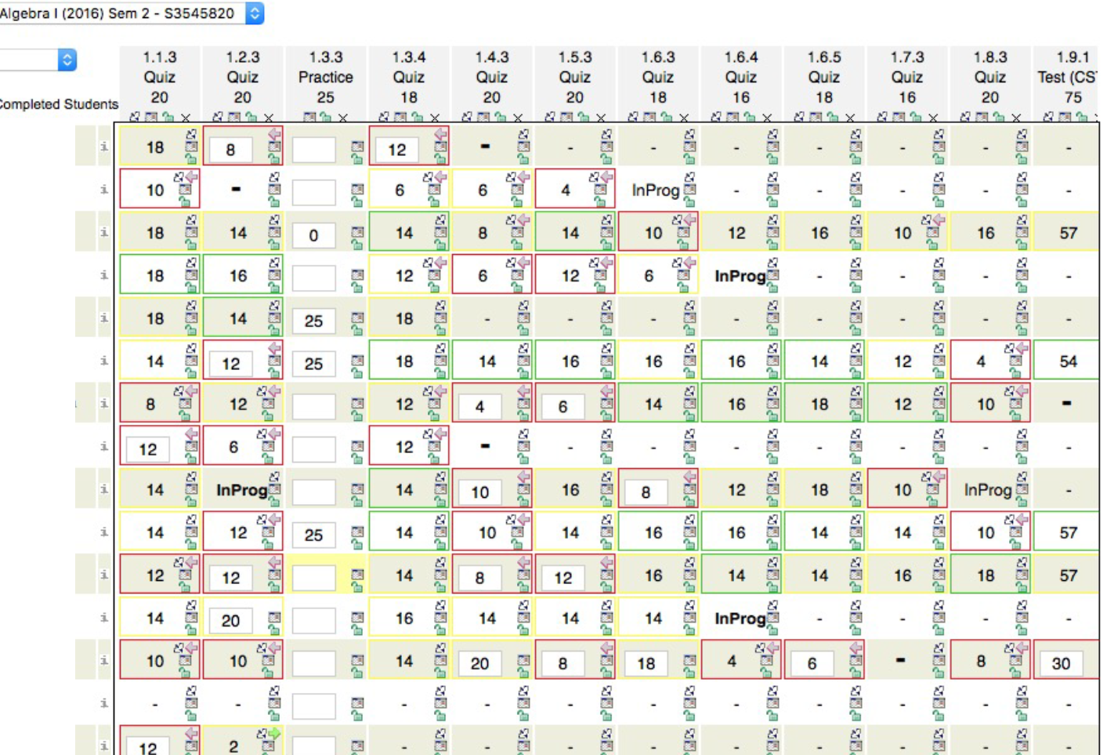
Task: Click the calendar icon under 1.7.3 Quiz header
Action: pyautogui.click(x=899, y=118)
